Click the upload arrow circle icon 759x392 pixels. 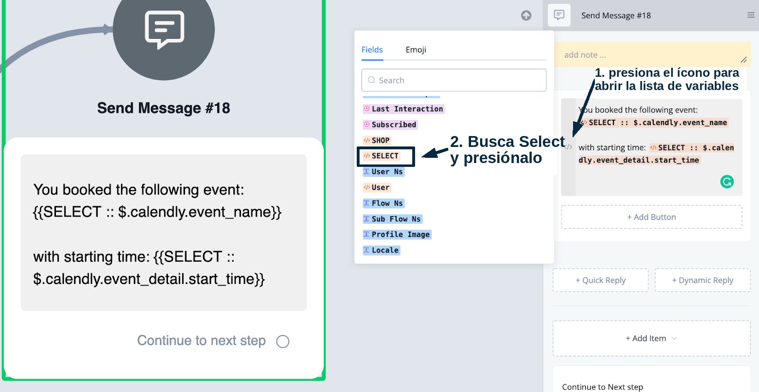(x=526, y=16)
